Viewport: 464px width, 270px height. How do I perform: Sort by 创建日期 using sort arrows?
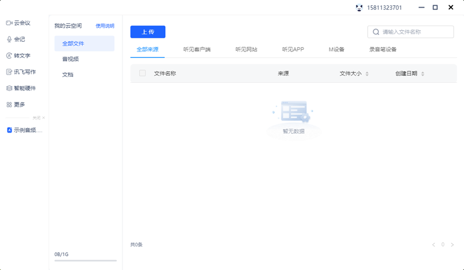423,74
